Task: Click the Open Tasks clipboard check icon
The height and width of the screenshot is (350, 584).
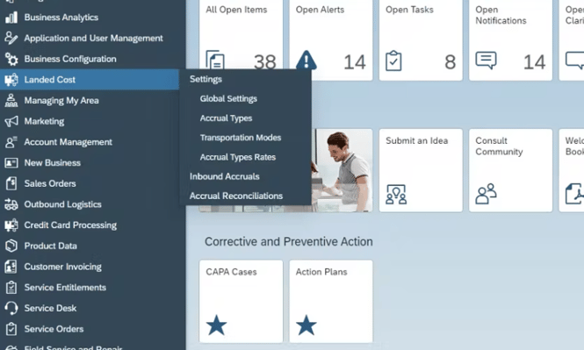Action: pyautogui.click(x=393, y=61)
